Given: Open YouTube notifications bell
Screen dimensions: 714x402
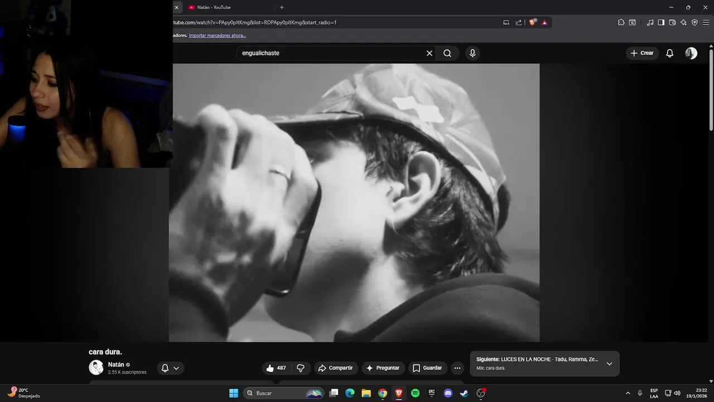Looking at the screenshot, I should pyautogui.click(x=670, y=53).
